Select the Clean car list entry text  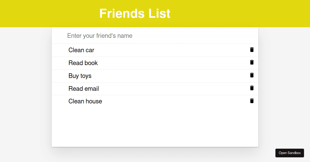coord(81,50)
